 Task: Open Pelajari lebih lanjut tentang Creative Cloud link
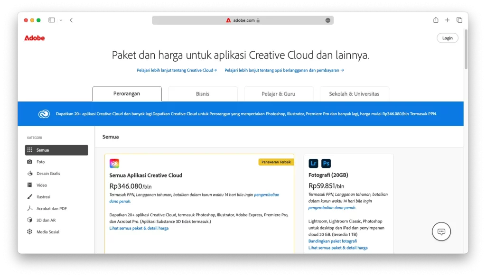click(177, 70)
